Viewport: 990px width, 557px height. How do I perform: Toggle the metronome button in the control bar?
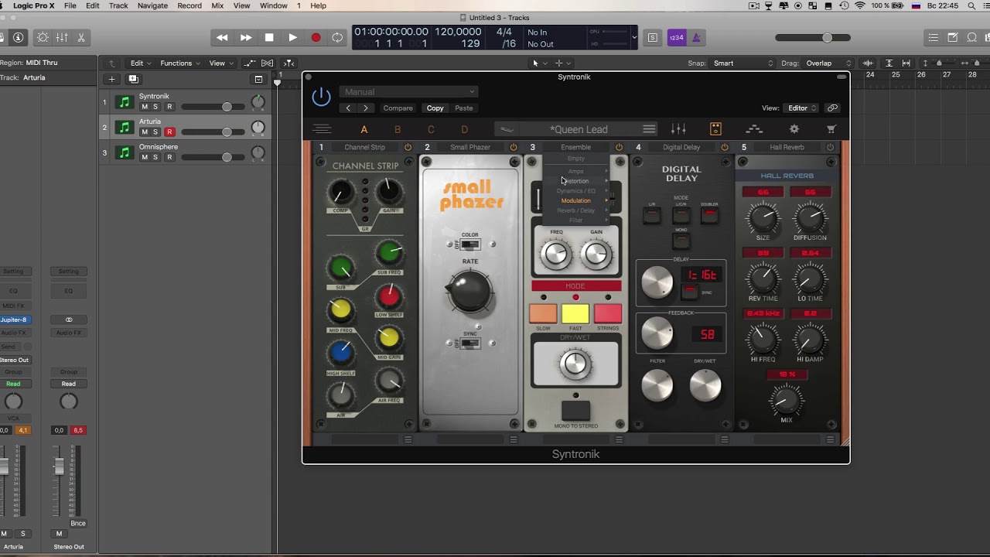pyautogui.click(x=696, y=37)
